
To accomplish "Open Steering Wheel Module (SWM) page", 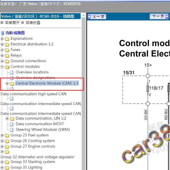I will click(43, 130).
